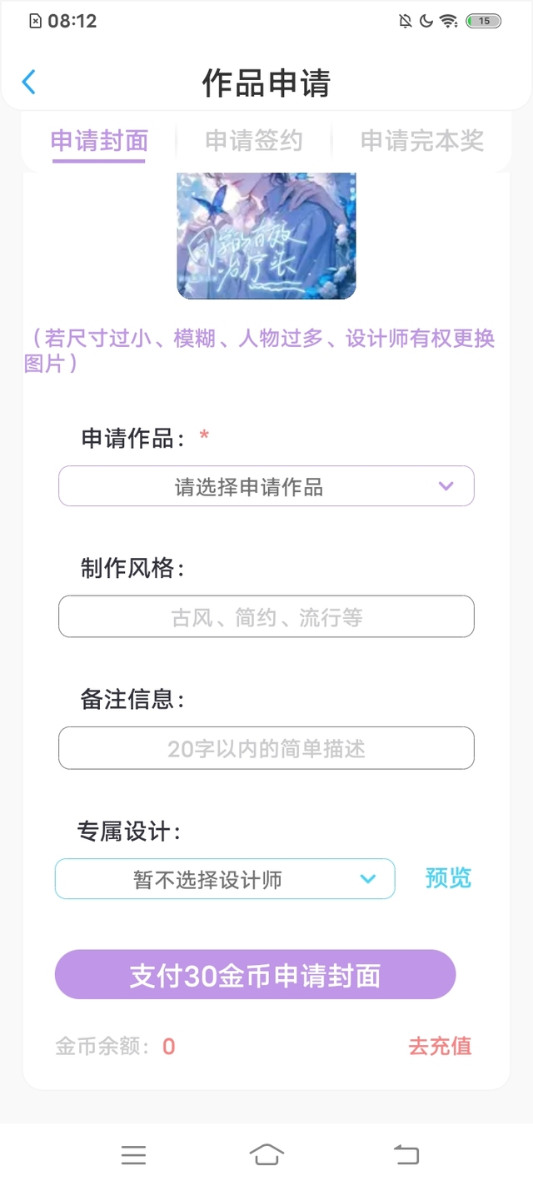Viewport: 533px width, 1186px height.
Task: Select the 申请封面 tab
Action: point(99,141)
